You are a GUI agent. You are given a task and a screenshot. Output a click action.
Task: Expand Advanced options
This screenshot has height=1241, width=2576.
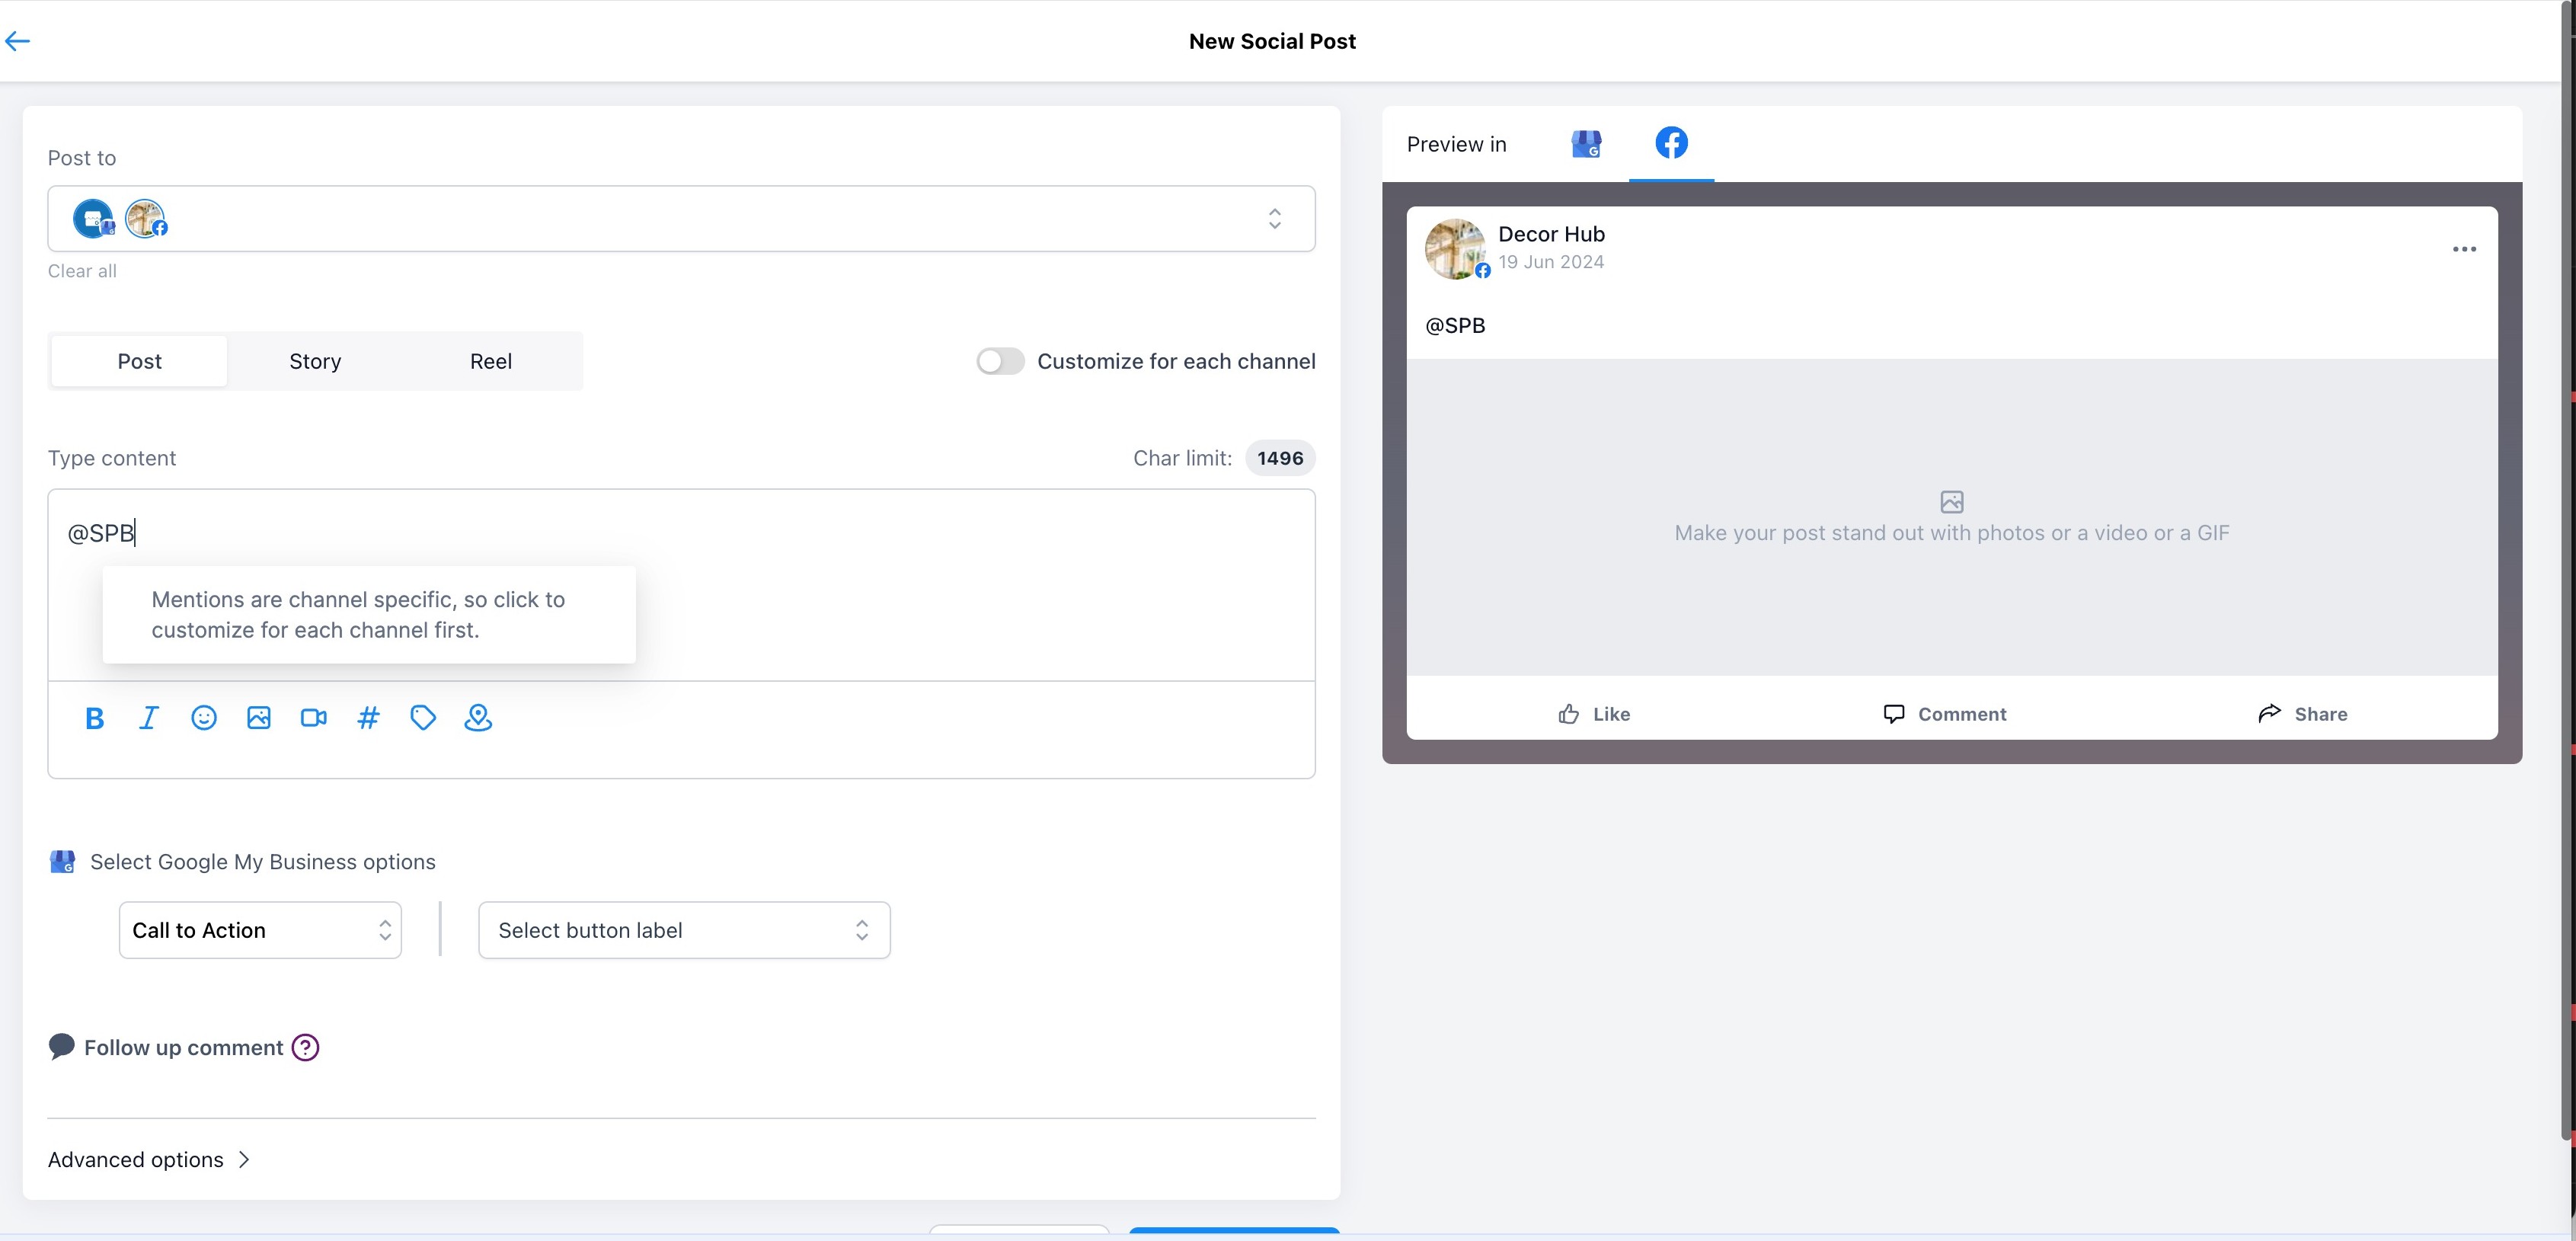coord(149,1159)
